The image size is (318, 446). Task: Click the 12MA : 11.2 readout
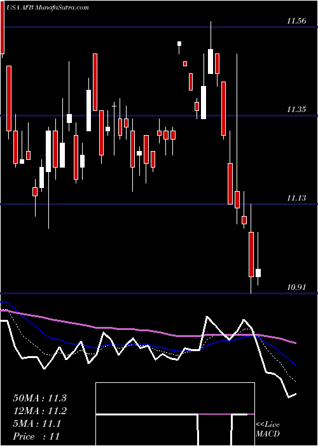point(39,411)
